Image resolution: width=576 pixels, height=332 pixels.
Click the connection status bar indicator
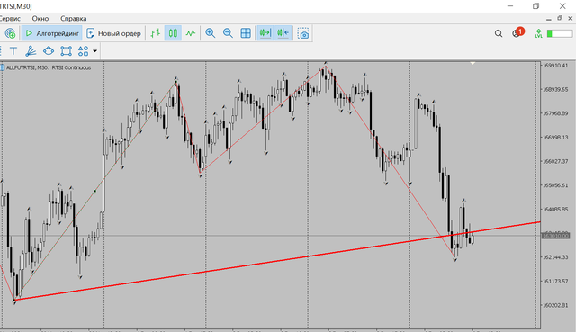[560, 34]
